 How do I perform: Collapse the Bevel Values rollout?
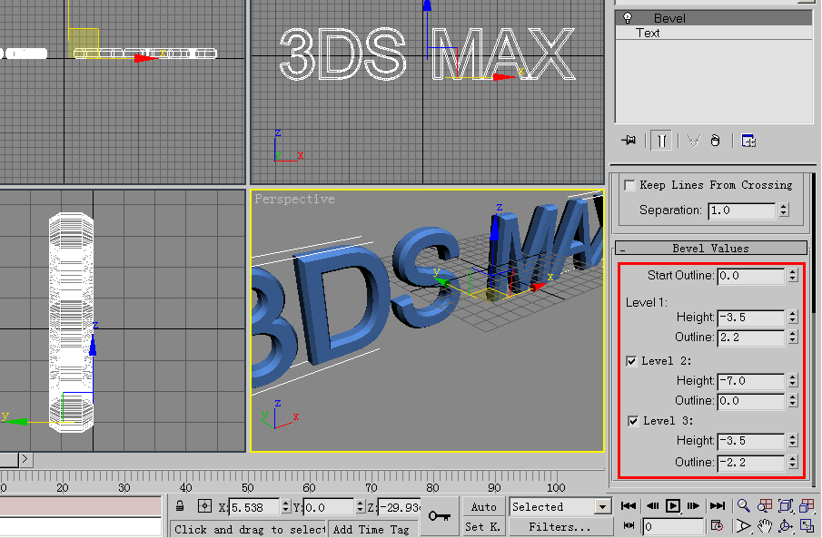point(711,248)
